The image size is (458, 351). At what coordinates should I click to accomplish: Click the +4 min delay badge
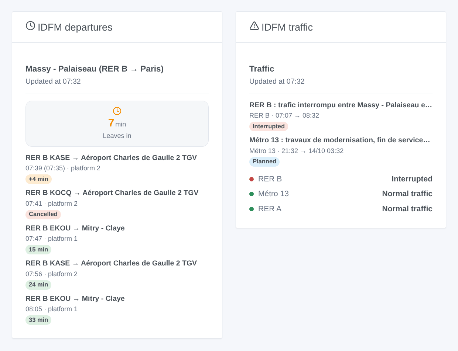[x=38, y=179]
